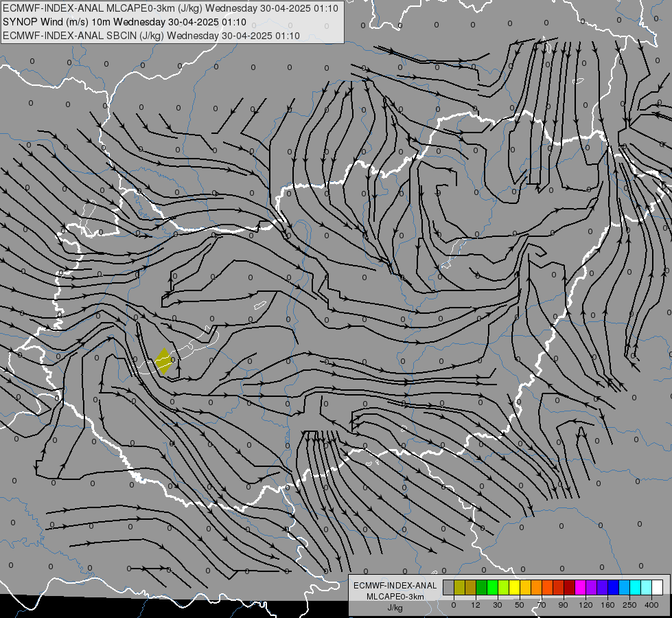Select the olive diamond CAPE area on the map
The image size is (672, 618).
click(164, 361)
